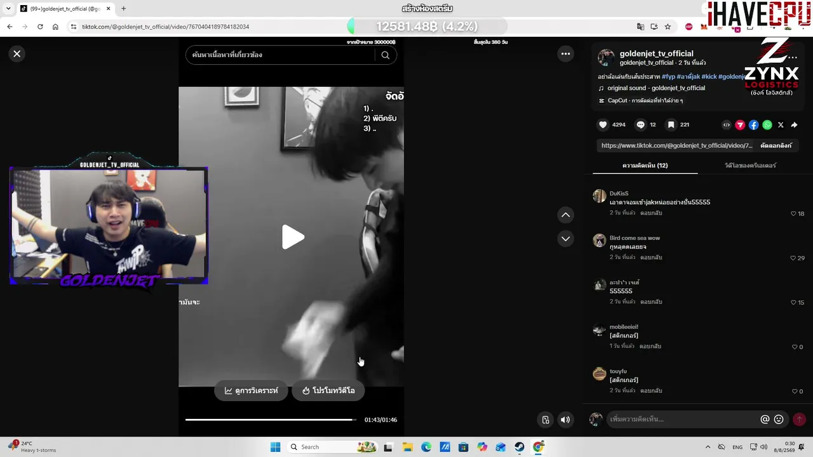Click the address bar URL

point(166,27)
